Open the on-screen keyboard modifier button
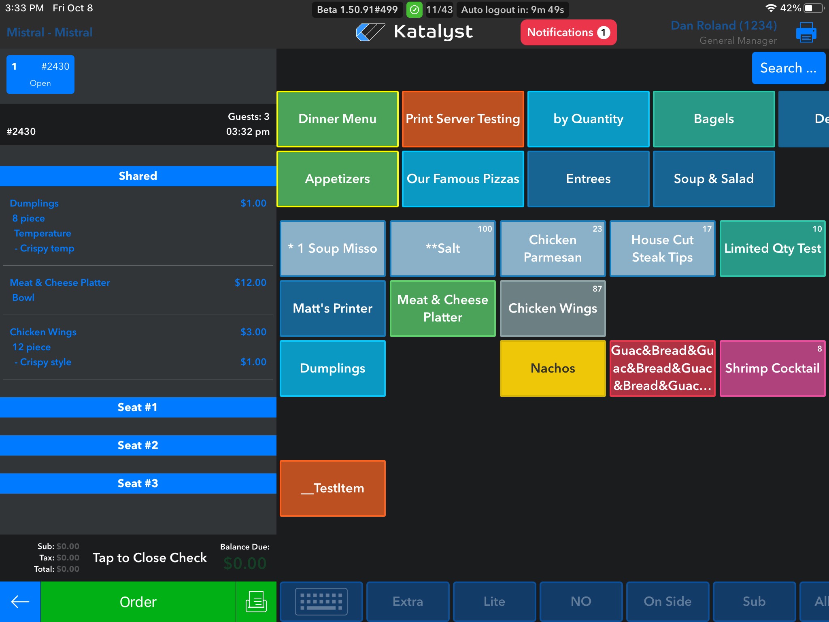The image size is (829, 622). pyautogui.click(x=321, y=602)
